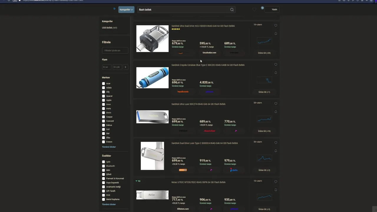Expand all brands with Tümünü Göster under Markası

tap(109, 147)
